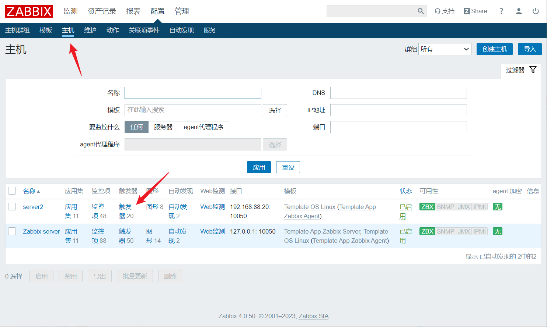Focus the host name filter field

tap(193, 93)
